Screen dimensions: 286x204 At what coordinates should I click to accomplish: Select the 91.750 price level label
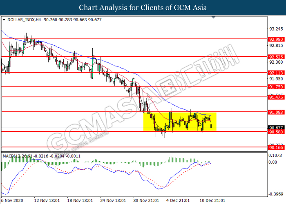coord(276,87)
